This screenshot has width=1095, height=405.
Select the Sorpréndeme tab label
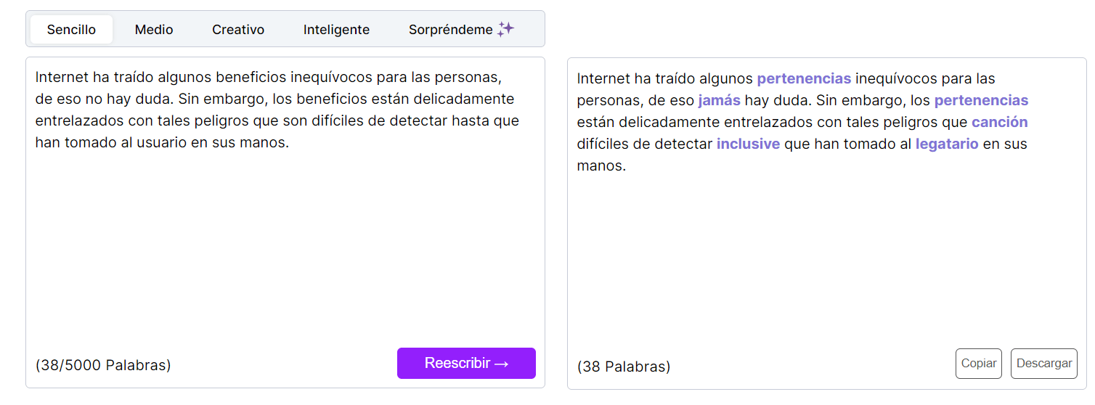coord(450,30)
